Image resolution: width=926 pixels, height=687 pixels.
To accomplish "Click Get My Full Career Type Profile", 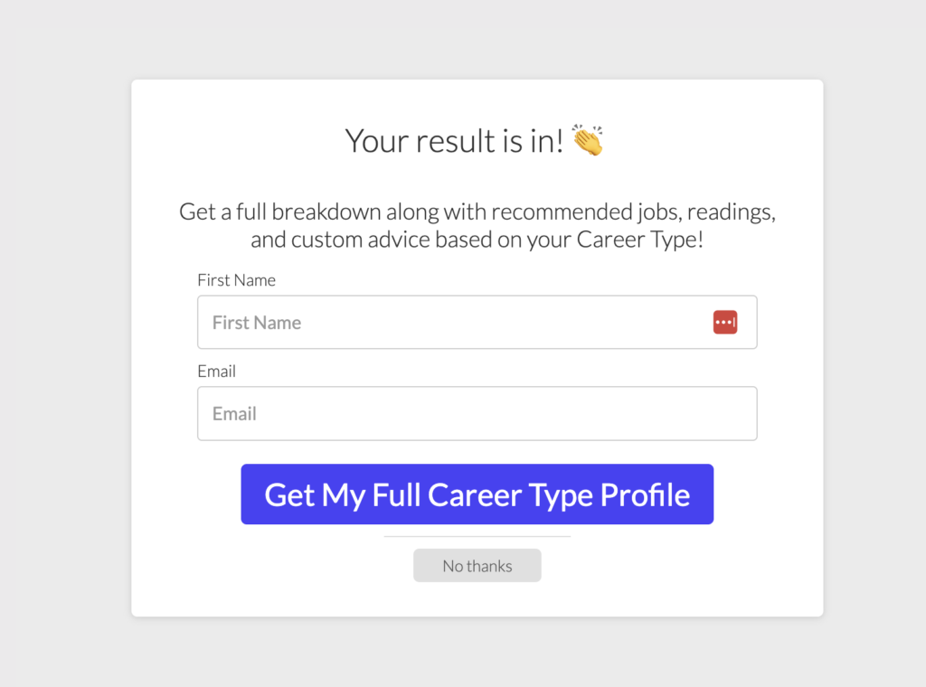I will click(x=477, y=494).
